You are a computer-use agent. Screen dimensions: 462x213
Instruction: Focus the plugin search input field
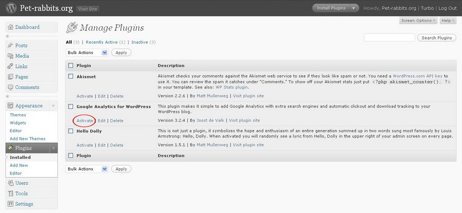pyautogui.click(x=389, y=38)
